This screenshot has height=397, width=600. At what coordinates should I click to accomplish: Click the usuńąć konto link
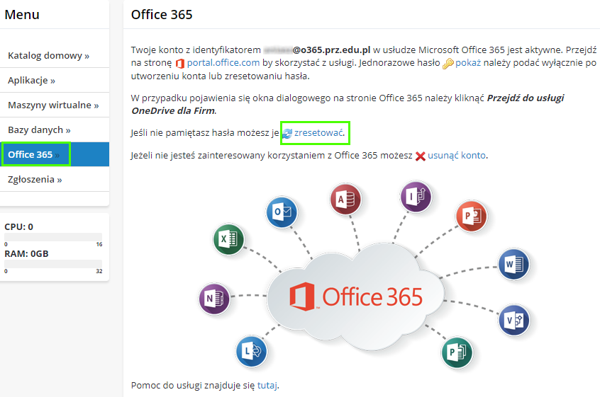(x=457, y=156)
